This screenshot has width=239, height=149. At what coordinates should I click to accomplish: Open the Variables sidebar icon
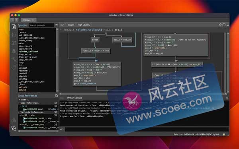click(14, 43)
